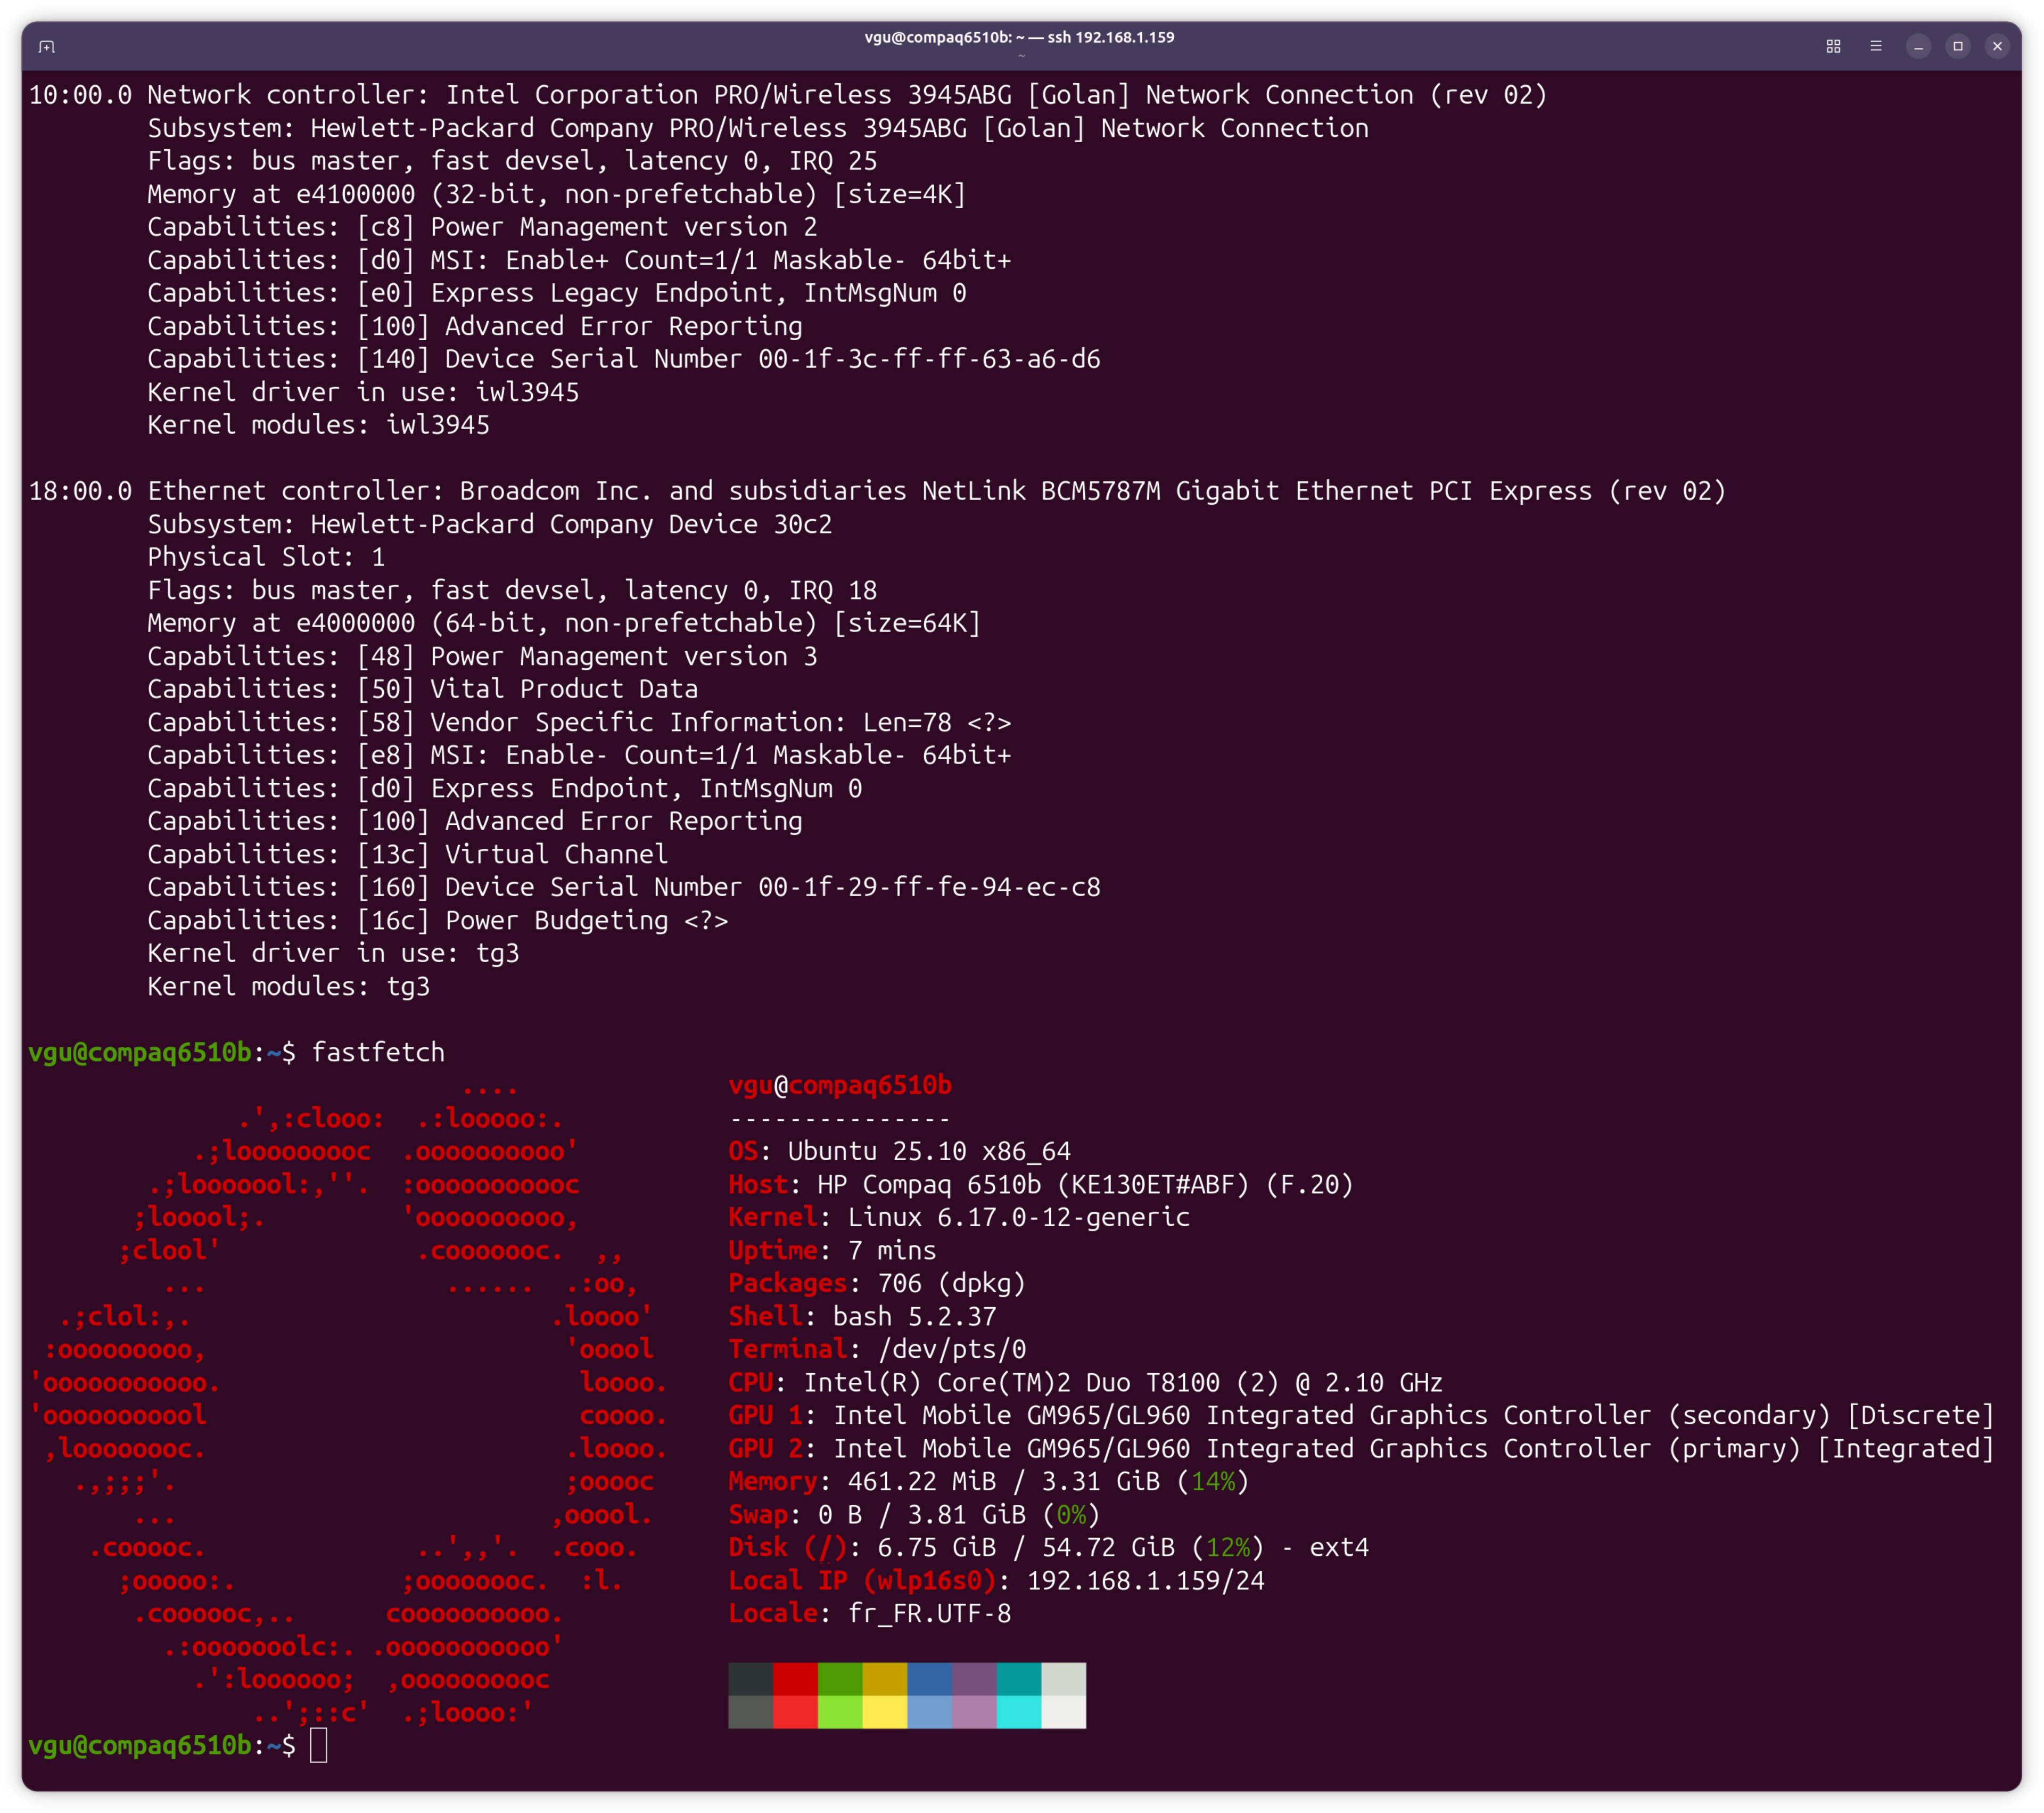The height and width of the screenshot is (1813, 2044).
Task: Close the ssh terminal window
Action: [x=1997, y=46]
